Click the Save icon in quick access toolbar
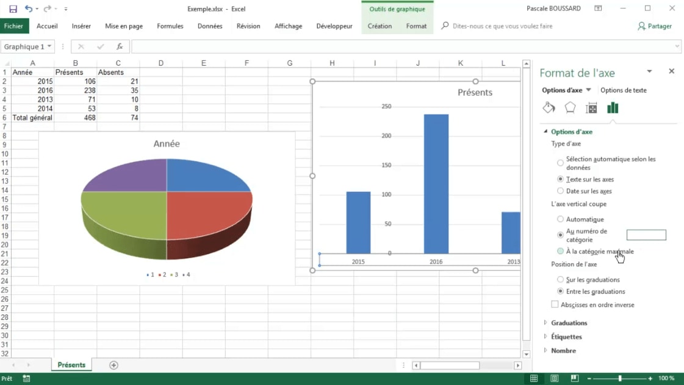This screenshot has height=385, width=684. pyautogui.click(x=13, y=9)
